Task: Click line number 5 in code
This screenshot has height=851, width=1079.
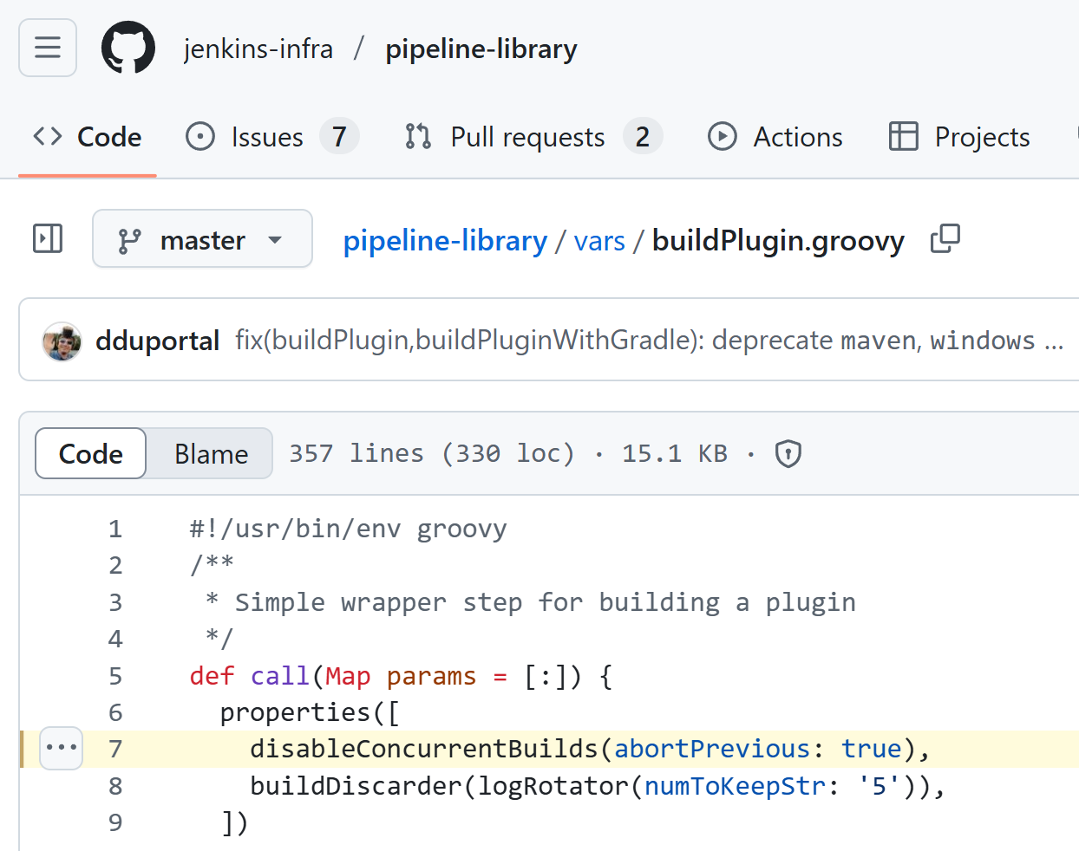Action: coord(115,676)
